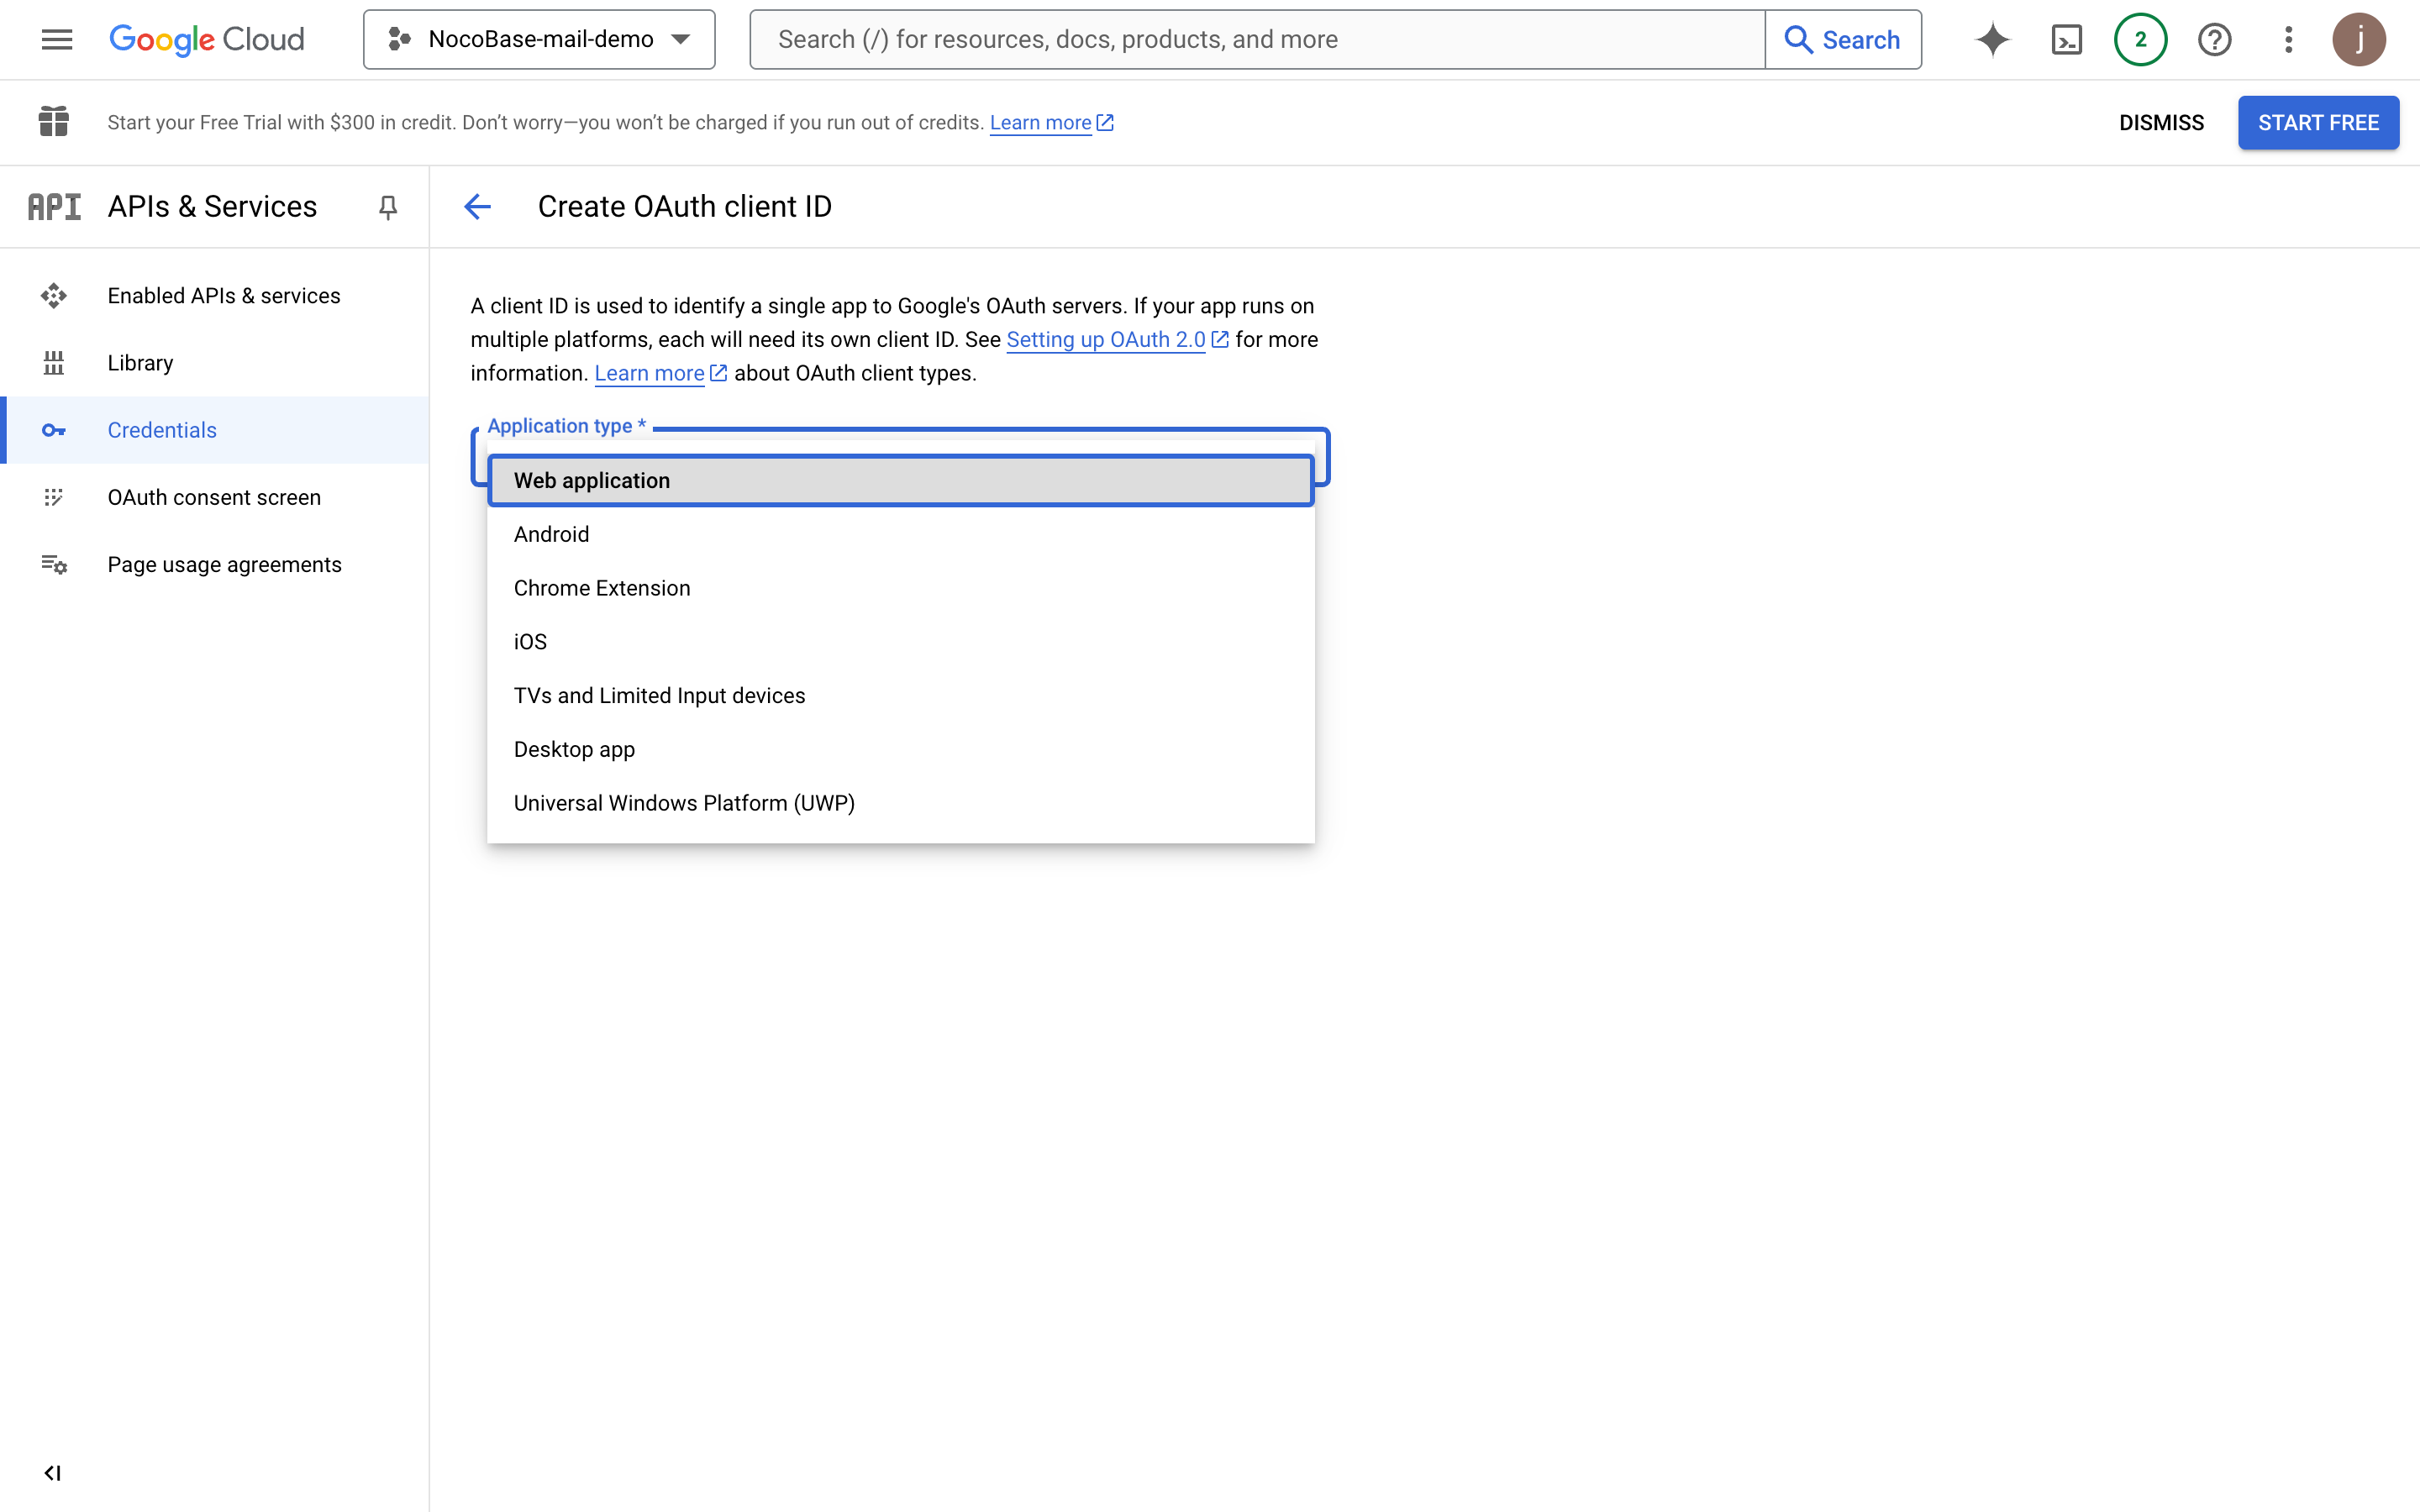Go back using the arrow icon
This screenshot has width=2420, height=1512.
[477, 207]
